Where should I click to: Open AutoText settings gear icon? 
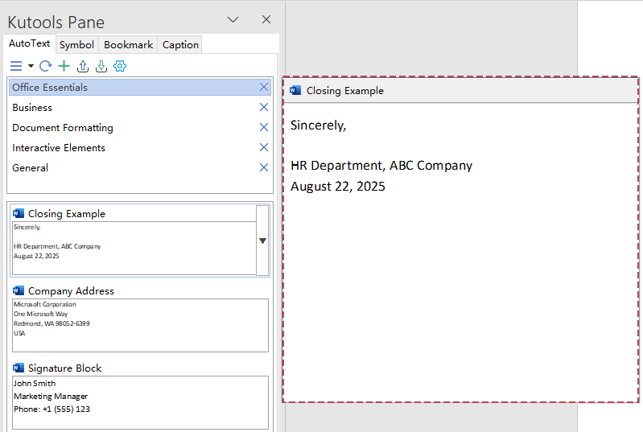point(120,66)
